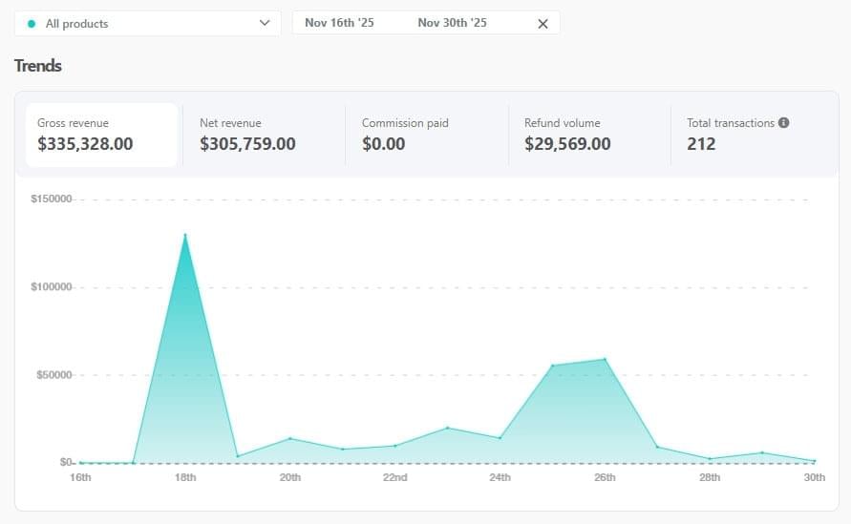
Task: Click the chart data point on the 20th
Action: coord(290,438)
